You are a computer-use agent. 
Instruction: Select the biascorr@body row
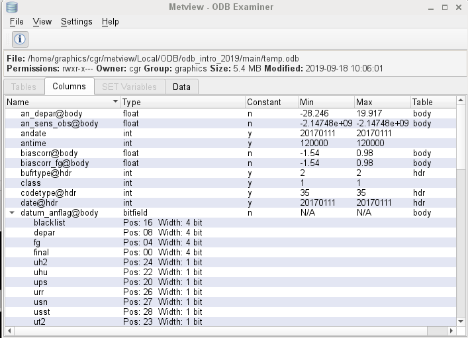pos(230,153)
